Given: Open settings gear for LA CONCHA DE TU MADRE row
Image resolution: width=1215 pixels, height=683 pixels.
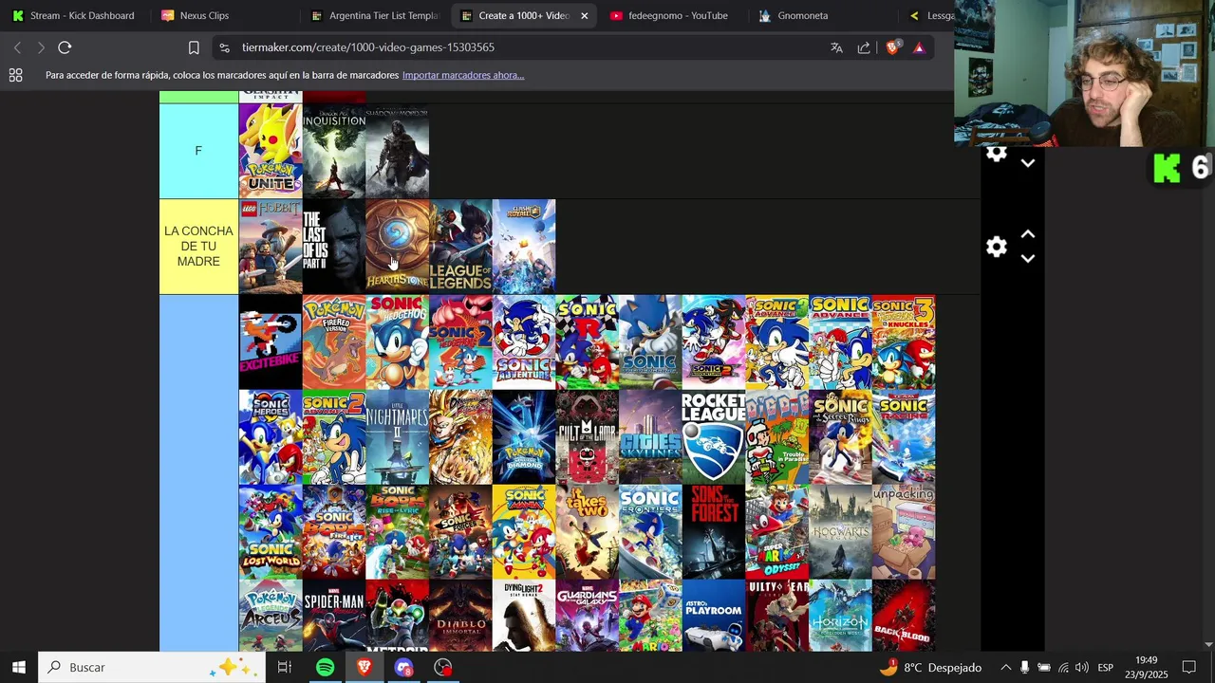Looking at the screenshot, I should click(x=996, y=247).
